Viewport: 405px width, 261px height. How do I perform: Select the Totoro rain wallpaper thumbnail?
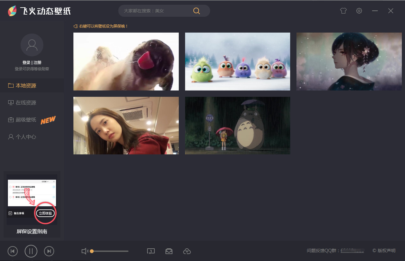coord(238,126)
